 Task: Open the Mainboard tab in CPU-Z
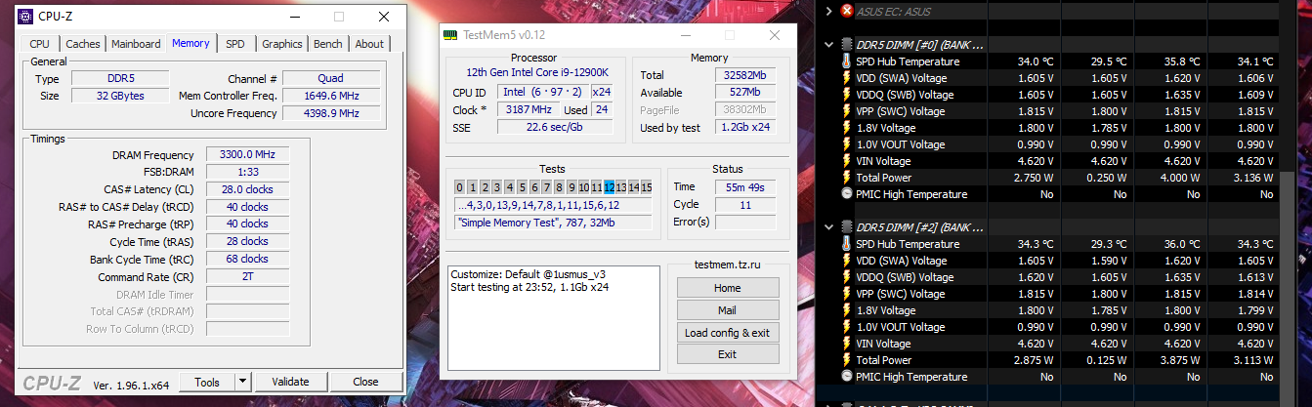136,44
